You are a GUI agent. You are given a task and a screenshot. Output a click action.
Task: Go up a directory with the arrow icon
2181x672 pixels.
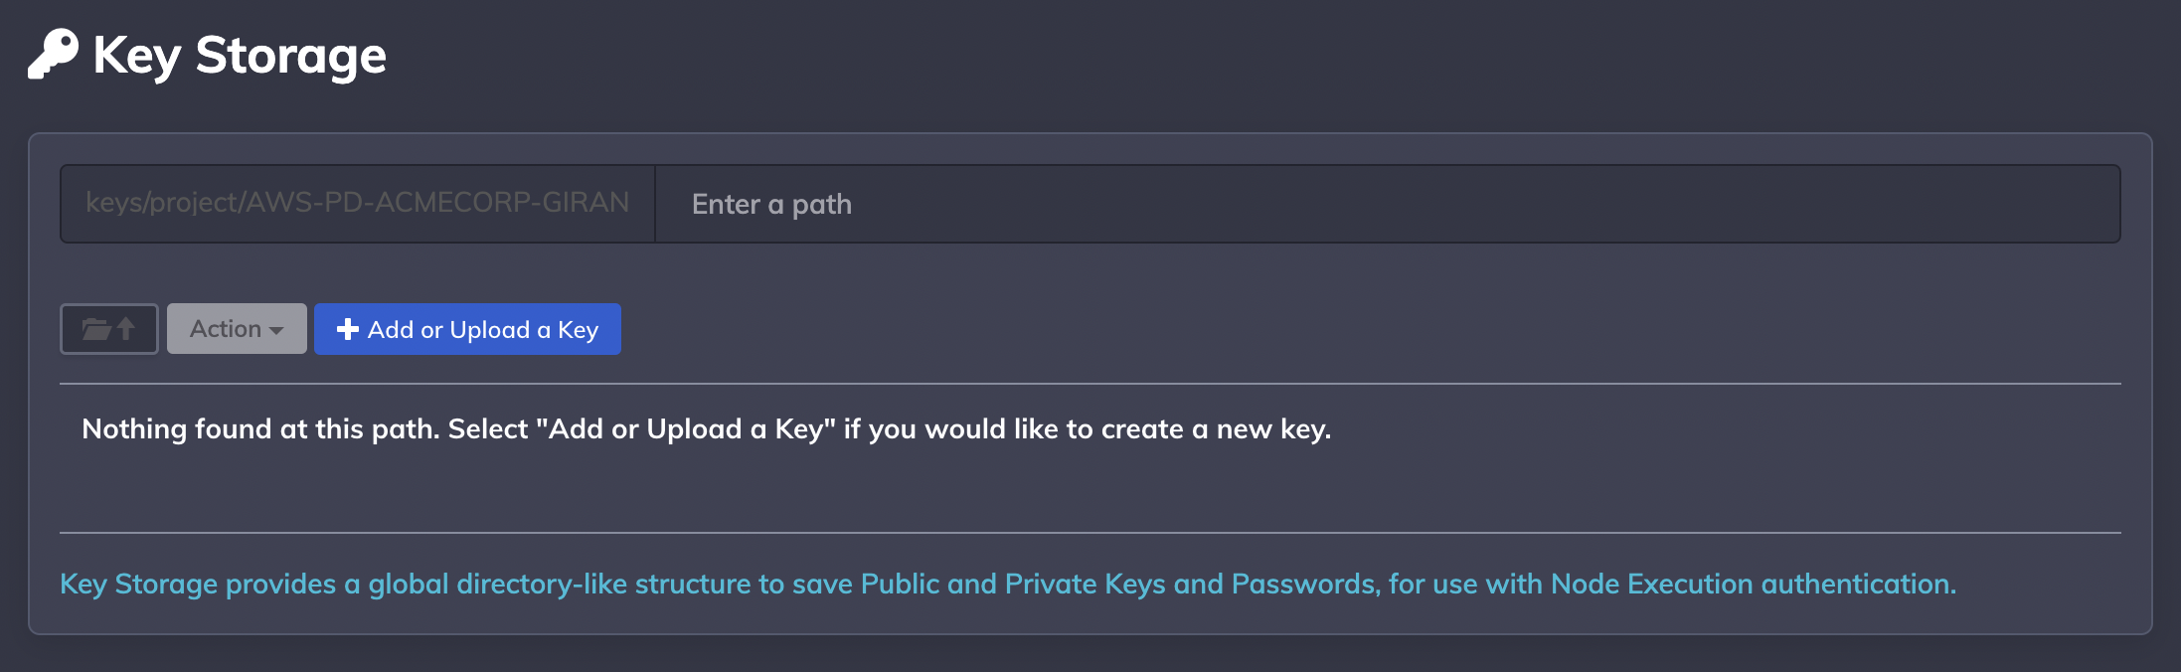(x=126, y=328)
